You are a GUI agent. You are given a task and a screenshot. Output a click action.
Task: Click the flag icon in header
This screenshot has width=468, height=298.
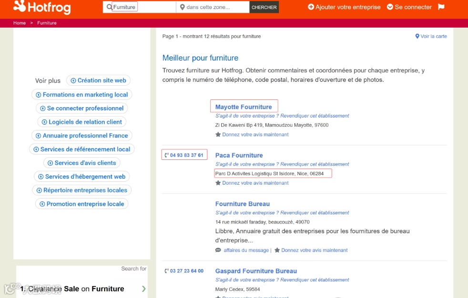441,7
